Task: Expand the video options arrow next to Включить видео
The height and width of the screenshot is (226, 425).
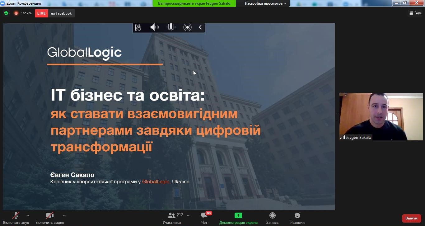Action: (64, 215)
